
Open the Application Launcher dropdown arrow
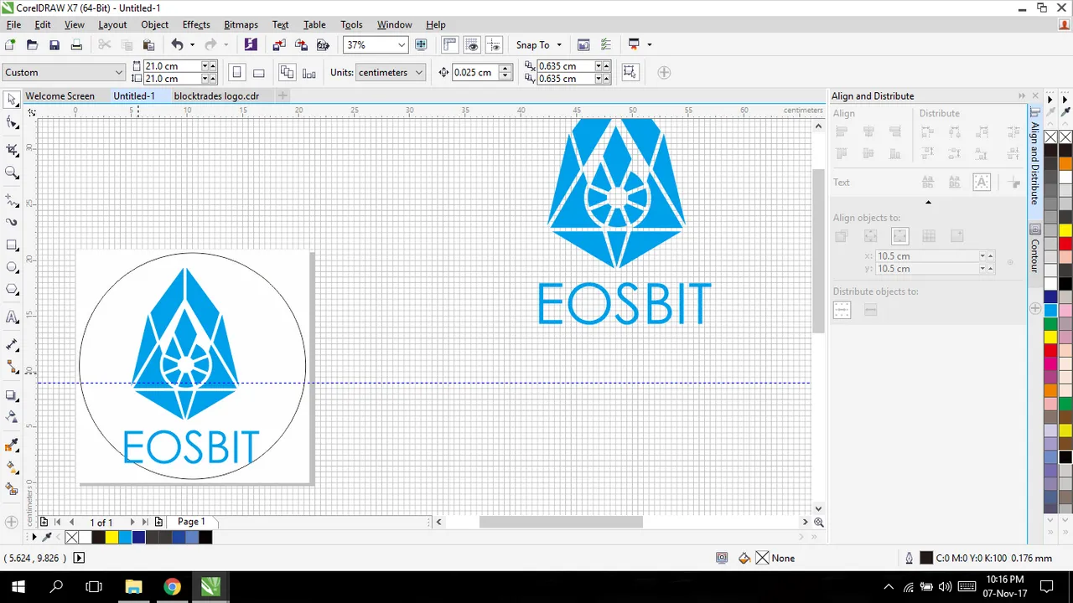pyautogui.click(x=649, y=45)
